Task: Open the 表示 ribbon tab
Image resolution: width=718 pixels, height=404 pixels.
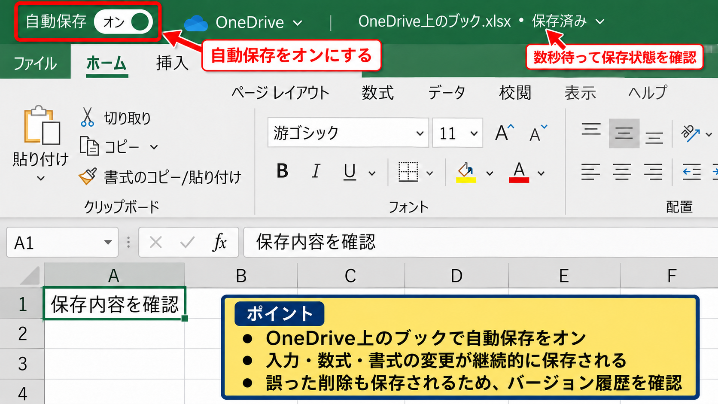Action: tap(580, 93)
